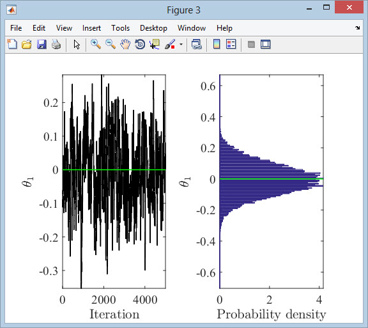
Task: Toggle the Rotate 3D tool
Action: point(140,44)
